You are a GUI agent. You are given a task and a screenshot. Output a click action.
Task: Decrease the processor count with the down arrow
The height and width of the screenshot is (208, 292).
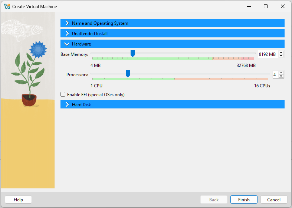pos(281,76)
